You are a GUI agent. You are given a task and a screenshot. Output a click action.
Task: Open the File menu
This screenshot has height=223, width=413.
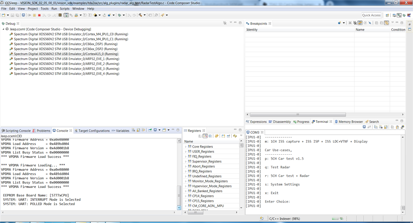pyautogui.click(x=4, y=8)
